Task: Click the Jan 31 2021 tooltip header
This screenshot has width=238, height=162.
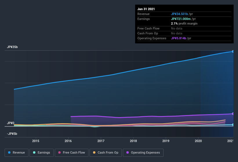Action: 146,9
